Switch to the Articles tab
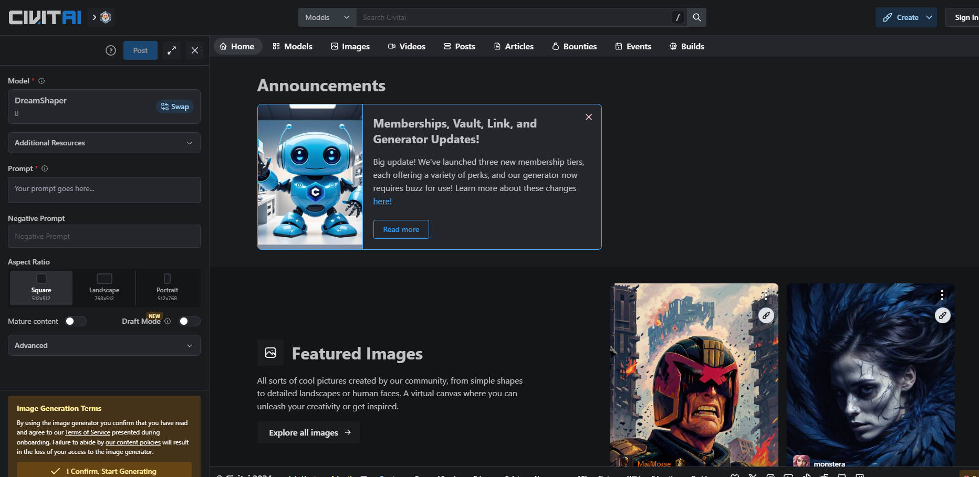 click(514, 46)
